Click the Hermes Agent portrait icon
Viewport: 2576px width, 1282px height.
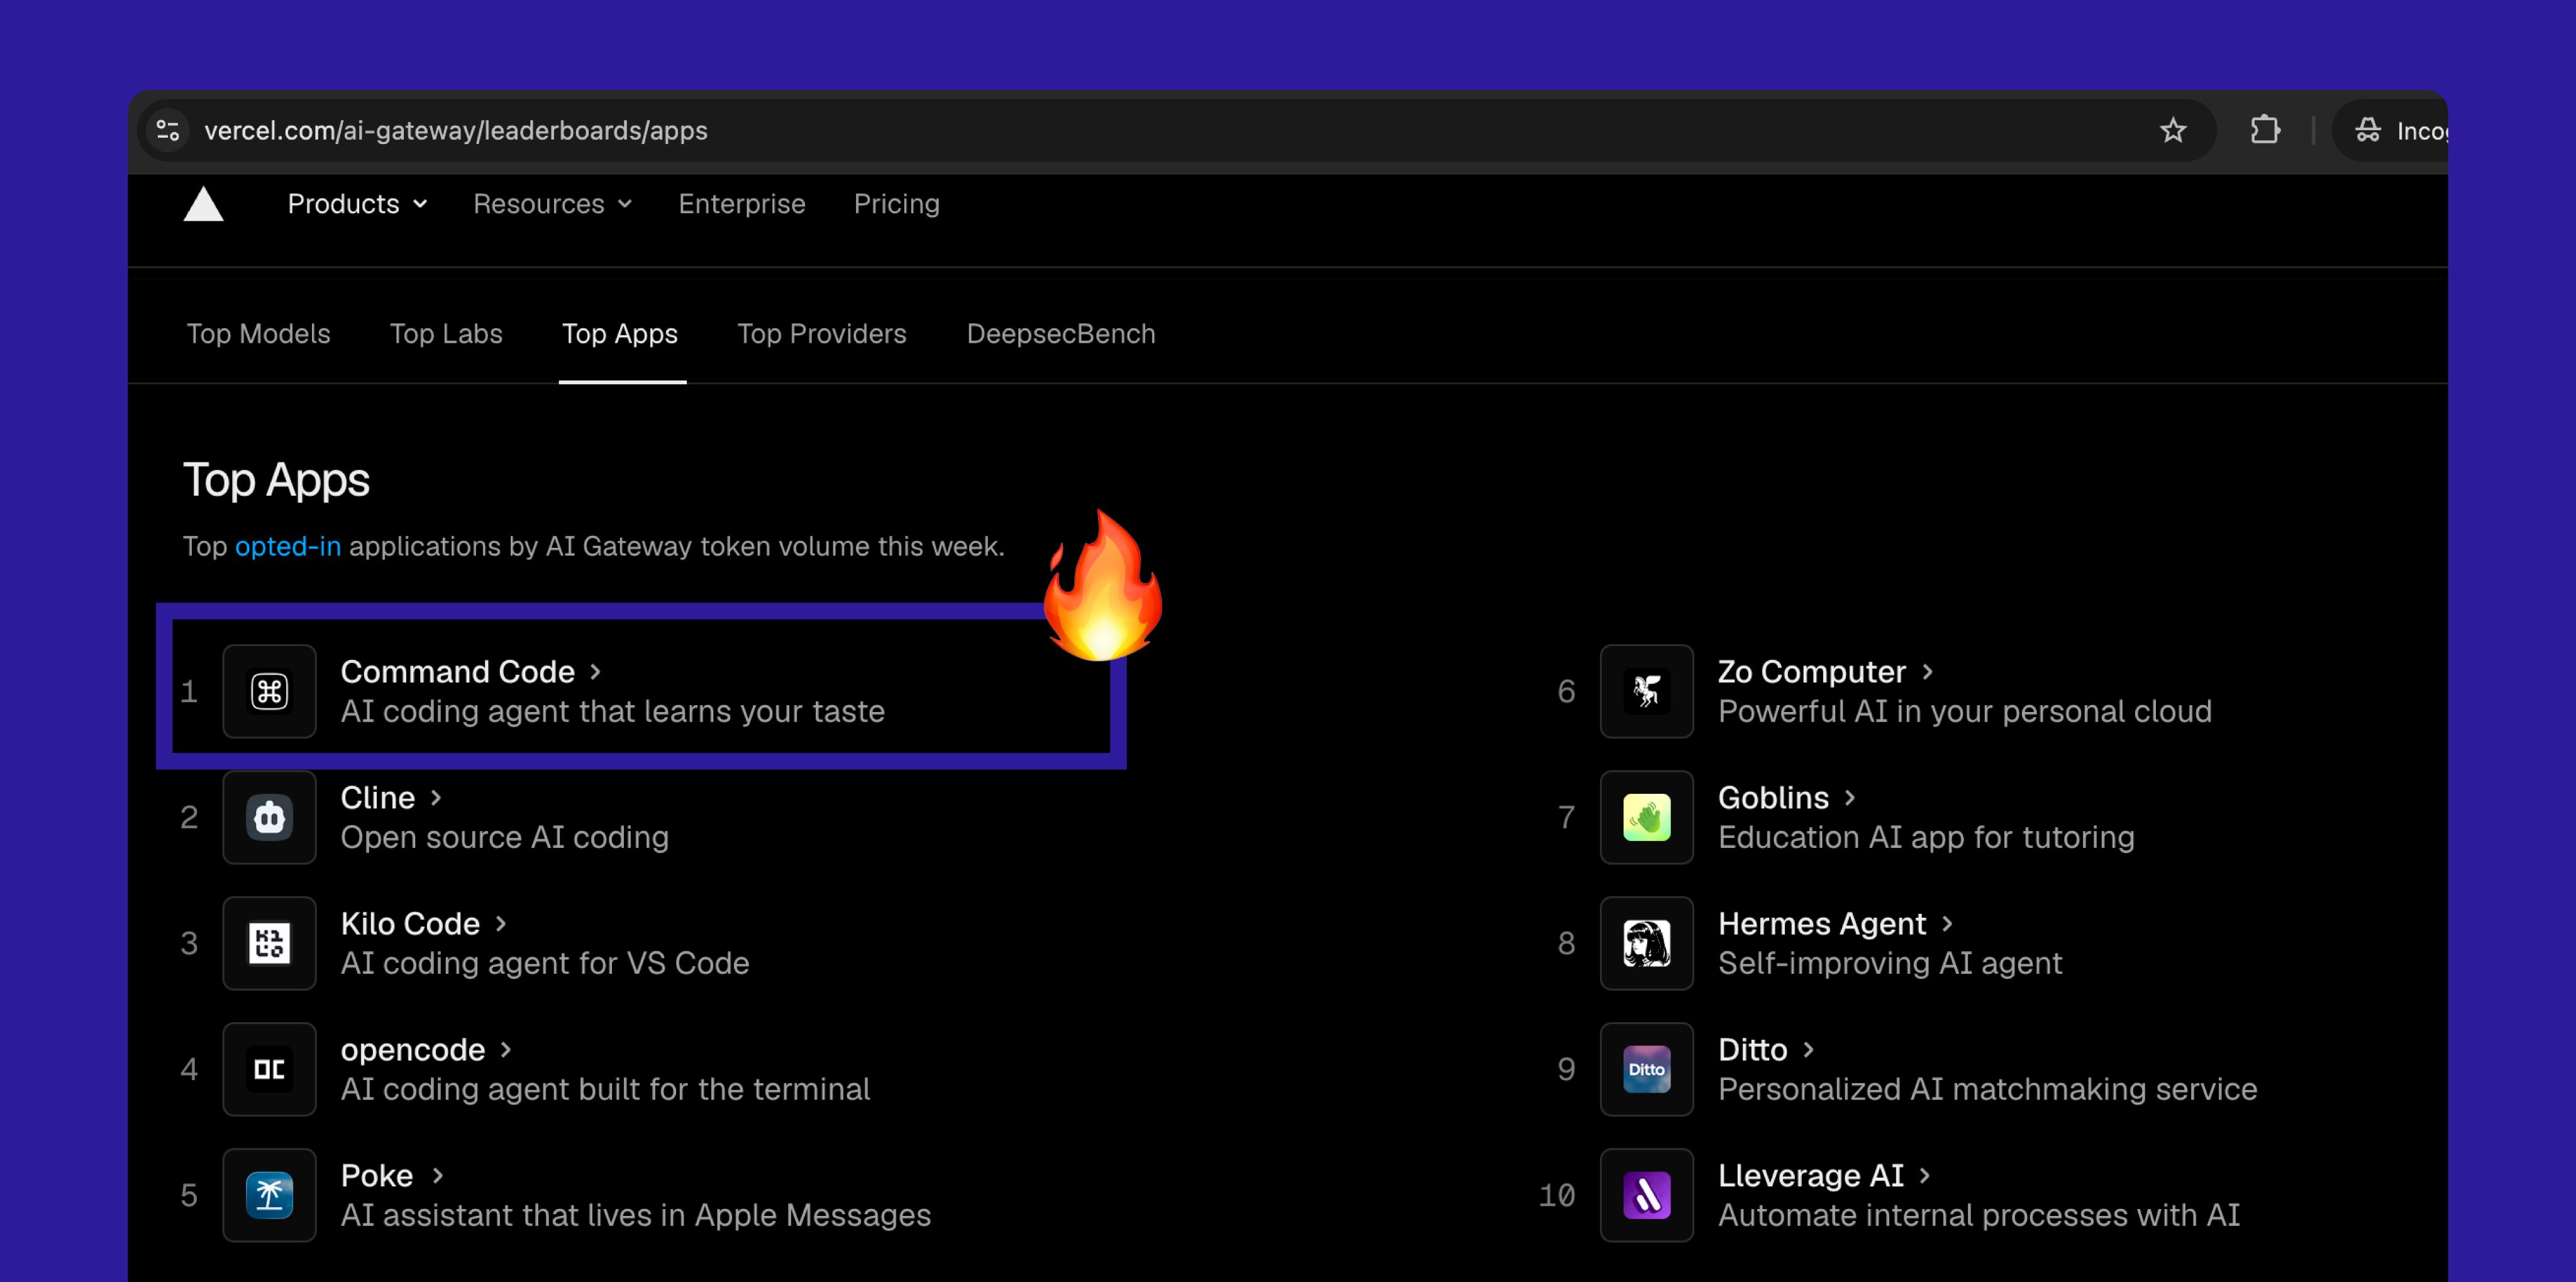click(1646, 943)
